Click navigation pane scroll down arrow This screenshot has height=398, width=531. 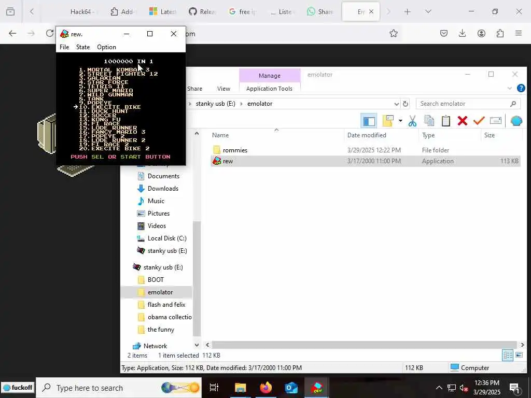coord(197,345)
